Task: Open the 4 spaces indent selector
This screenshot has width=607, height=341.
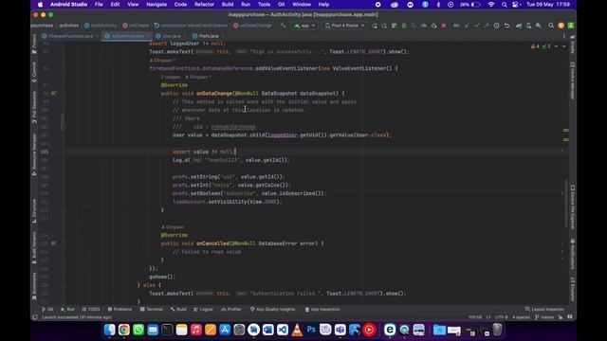Action: point(521,317)
